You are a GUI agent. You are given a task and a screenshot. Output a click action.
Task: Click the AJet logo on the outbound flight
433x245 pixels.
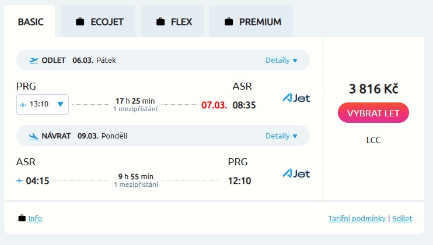[296, 98]
